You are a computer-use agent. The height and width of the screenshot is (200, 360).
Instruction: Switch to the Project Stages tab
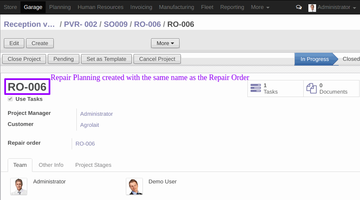click(x=93, y=165)
